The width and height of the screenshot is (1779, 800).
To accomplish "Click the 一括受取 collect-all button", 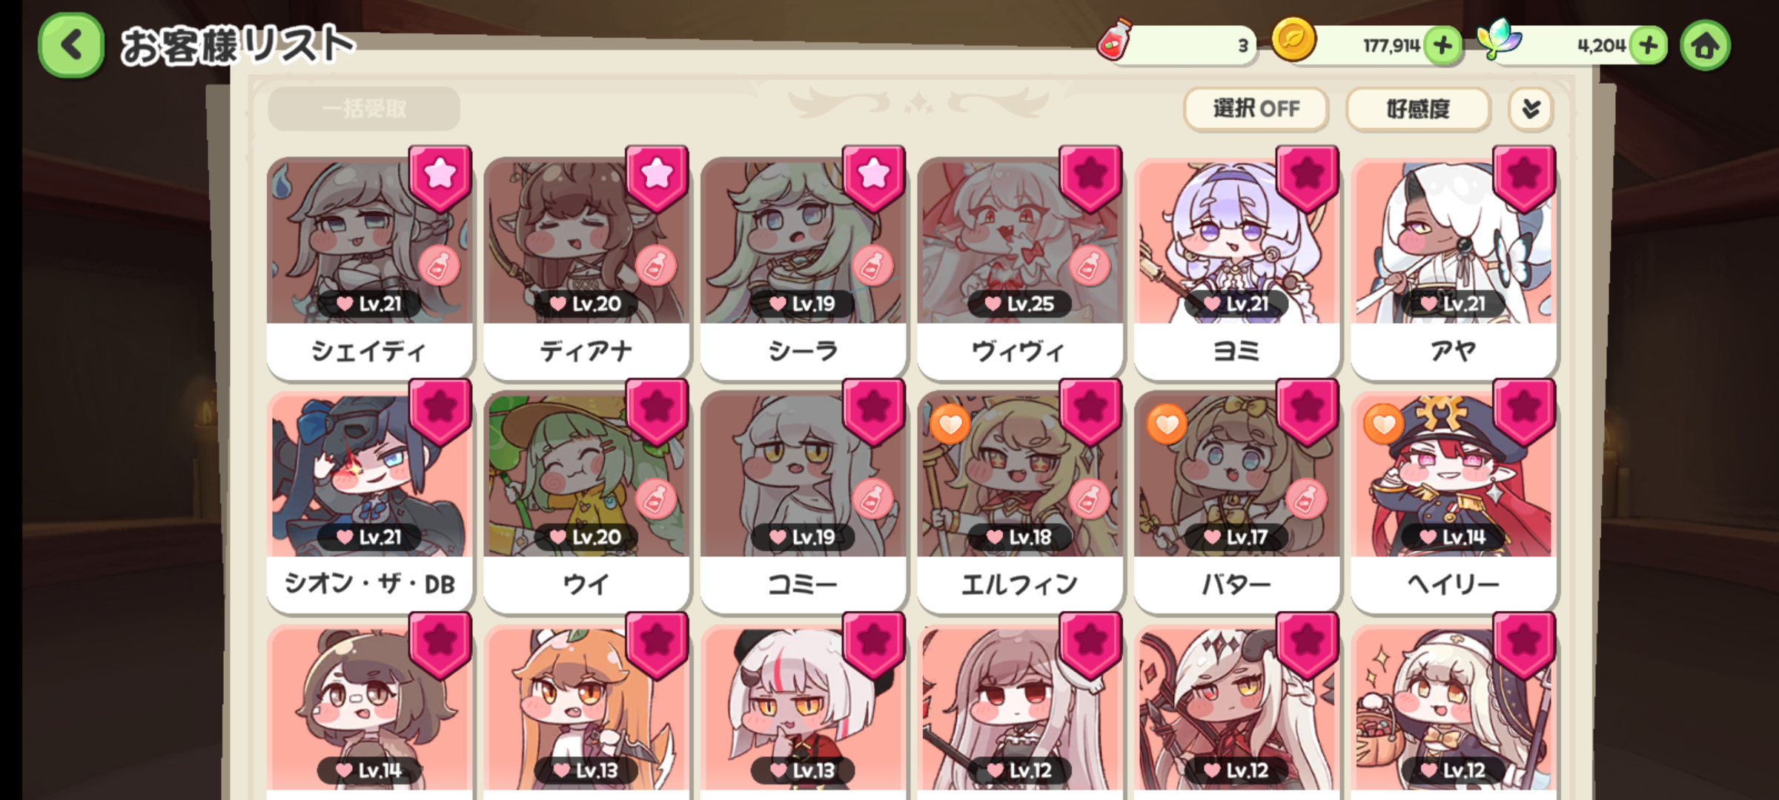I will 364,109.
